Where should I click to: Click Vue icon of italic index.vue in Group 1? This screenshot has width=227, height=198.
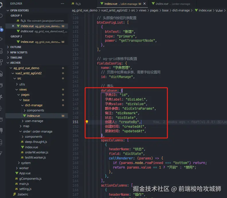tap(18, 31)
